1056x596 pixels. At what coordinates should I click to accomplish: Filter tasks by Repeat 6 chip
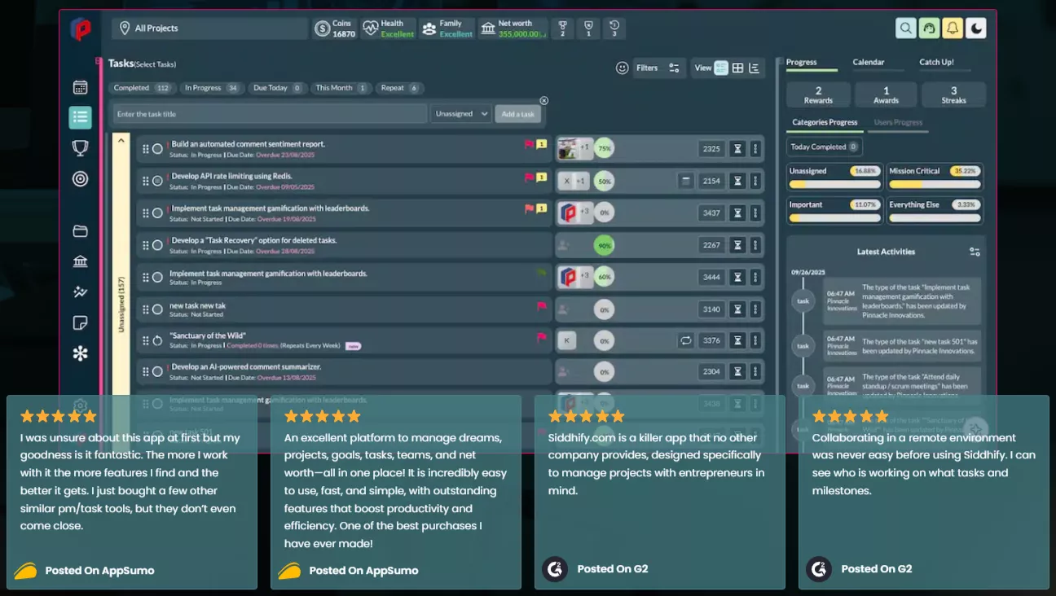(x=399, y=88)
